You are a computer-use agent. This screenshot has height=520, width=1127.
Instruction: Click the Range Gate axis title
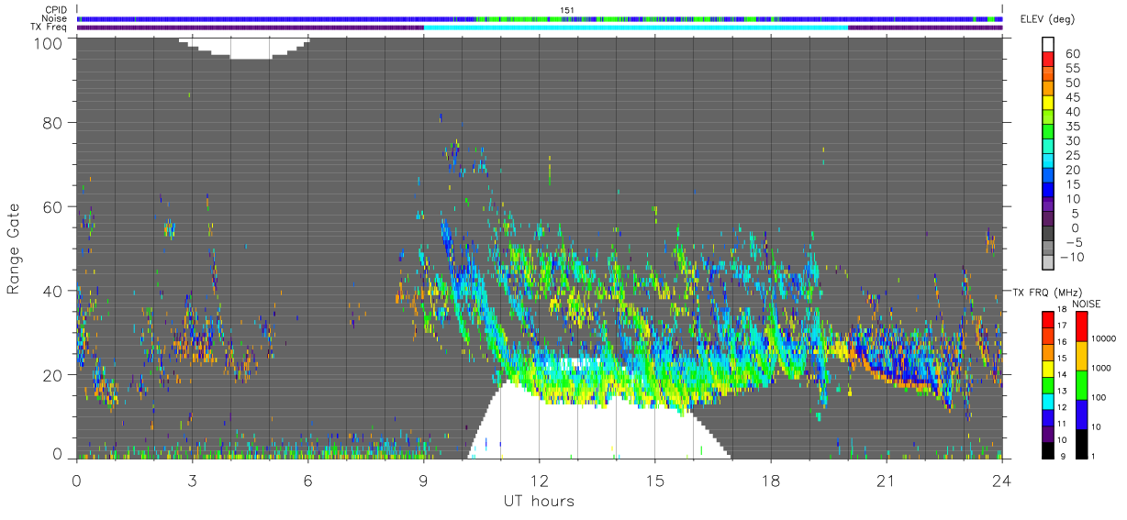click(14, 248)
